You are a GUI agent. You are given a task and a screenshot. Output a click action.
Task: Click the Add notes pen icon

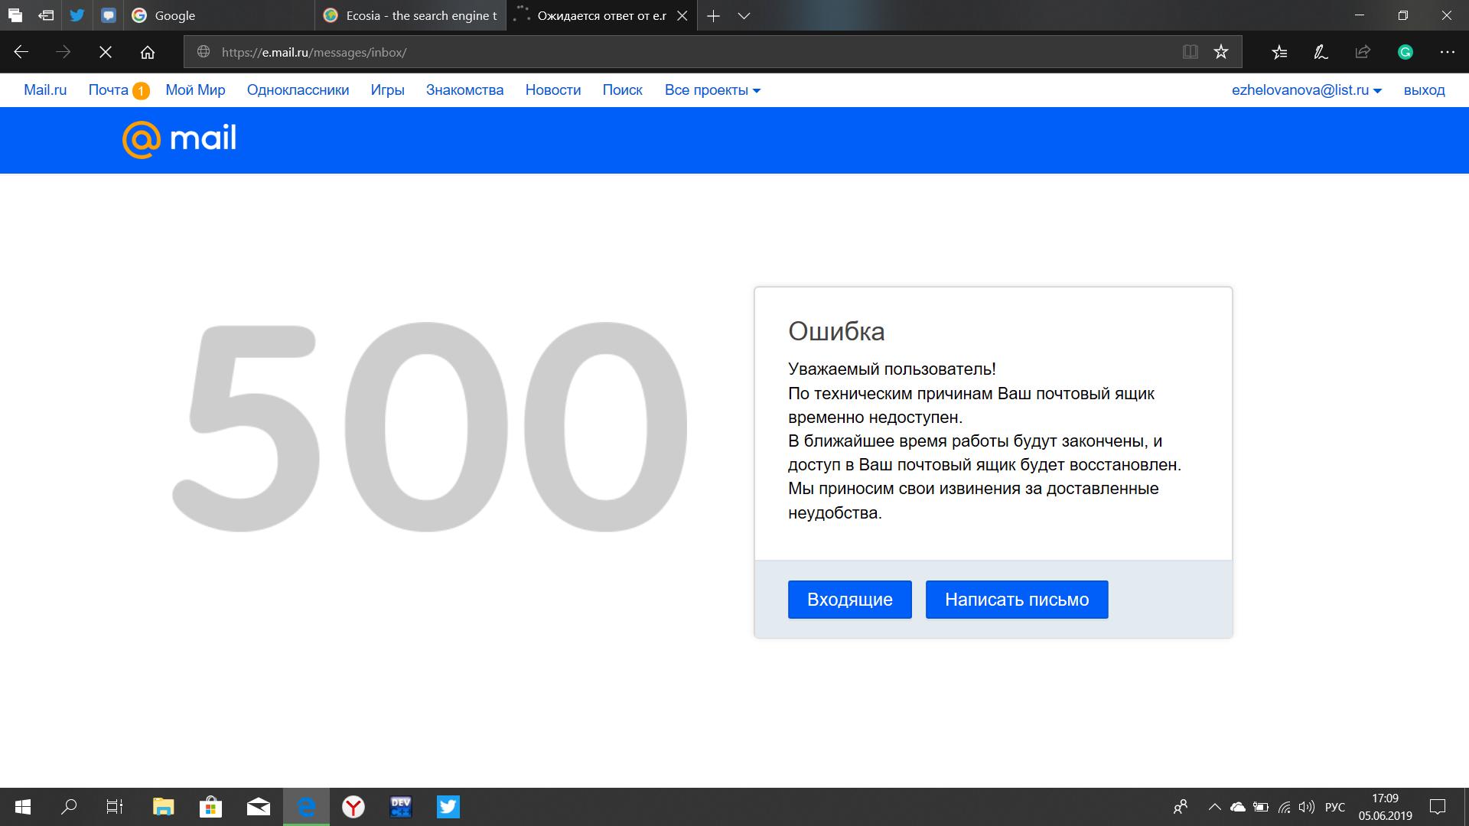click(x=1321, y=52)
